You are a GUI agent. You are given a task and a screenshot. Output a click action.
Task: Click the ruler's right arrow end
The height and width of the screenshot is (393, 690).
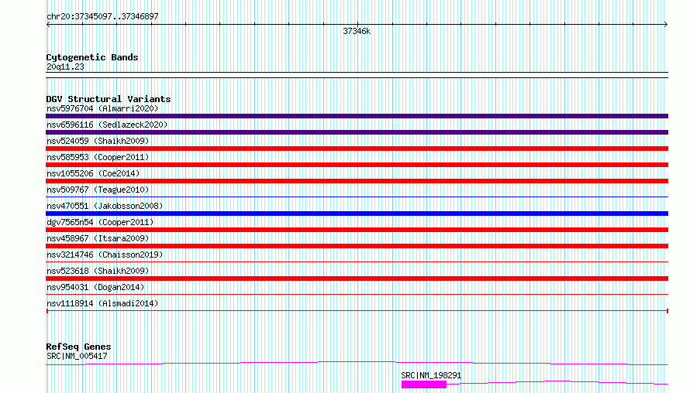(666, 25)
